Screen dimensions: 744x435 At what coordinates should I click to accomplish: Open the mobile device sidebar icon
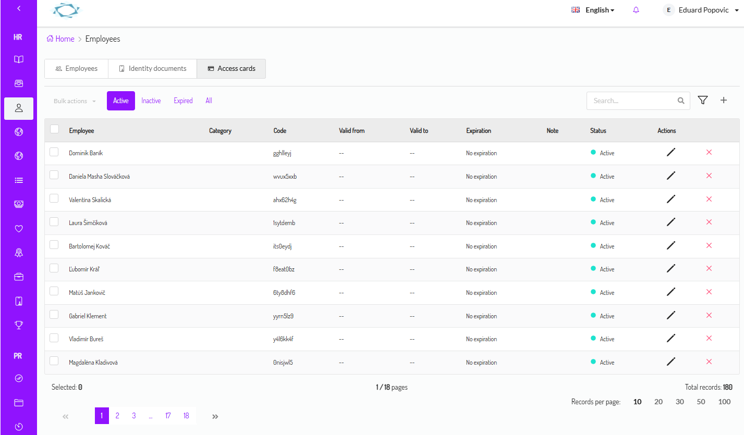pos(19,301)
